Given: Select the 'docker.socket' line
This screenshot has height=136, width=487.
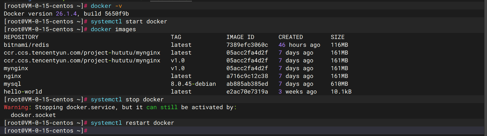Looking at the screenshot, I should point(33,115).
